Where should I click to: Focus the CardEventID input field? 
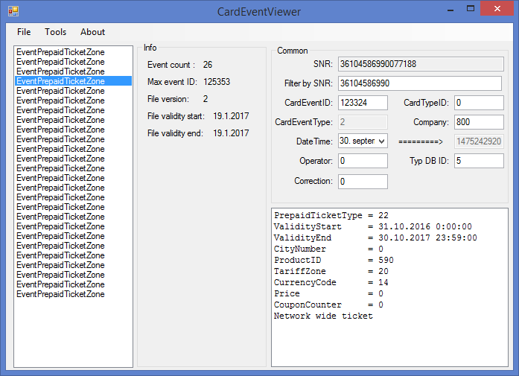tap(363, 103)
